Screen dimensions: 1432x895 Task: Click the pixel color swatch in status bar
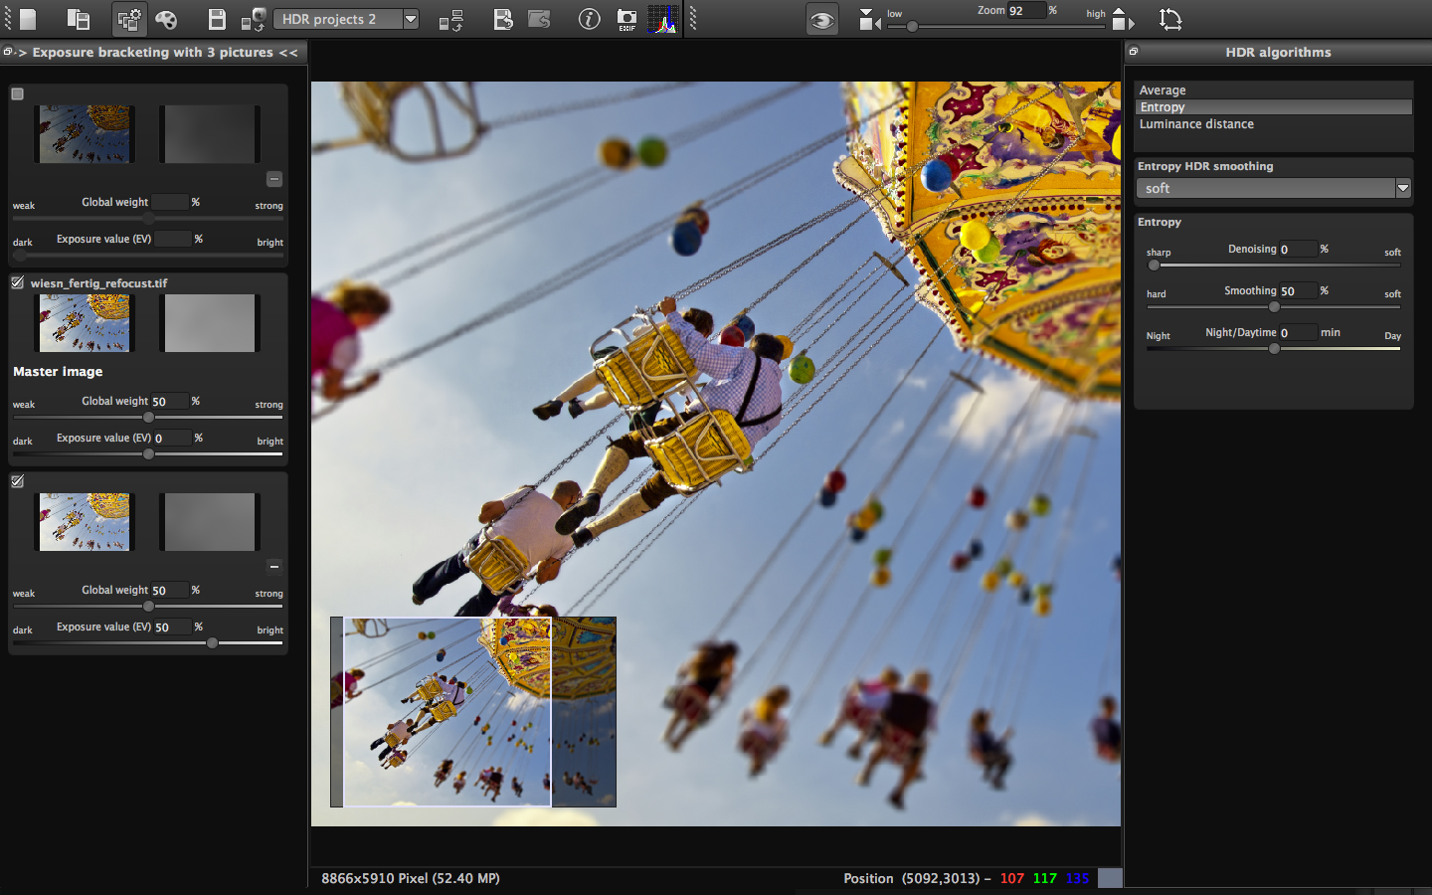[1110, 878]
